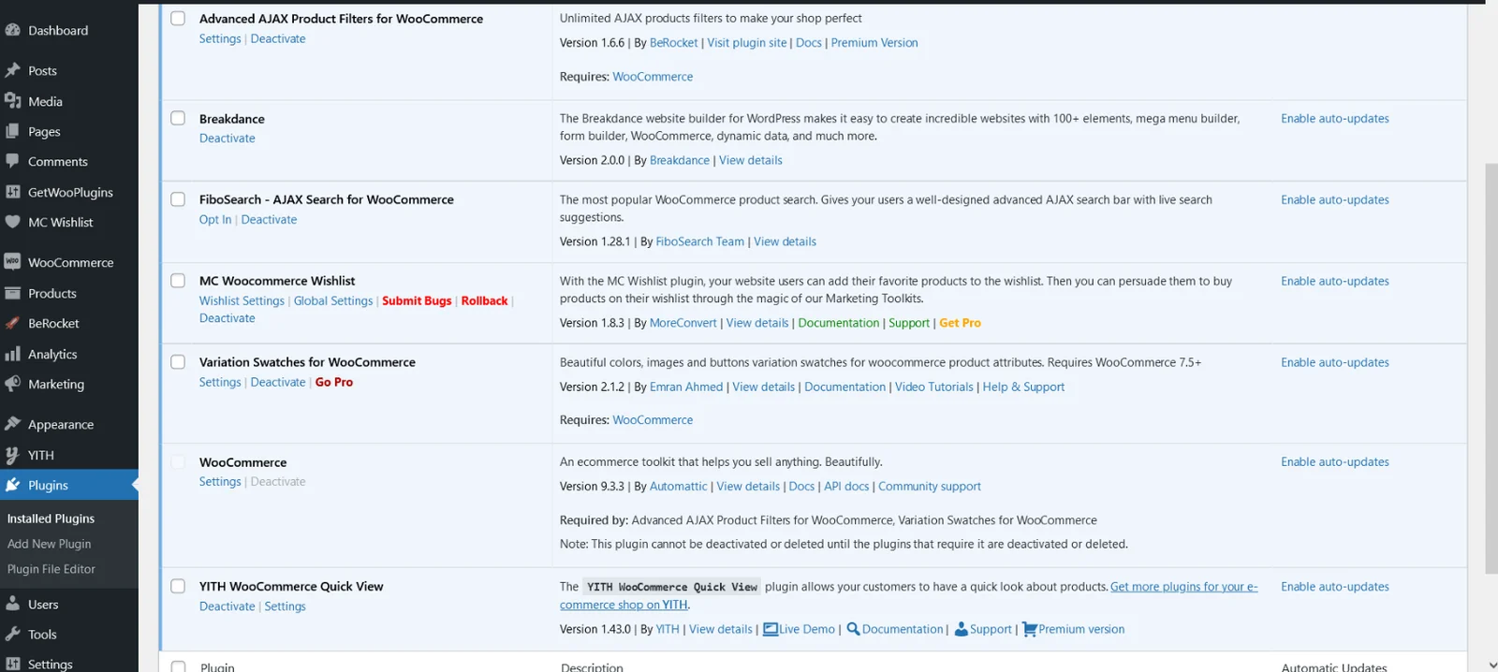Check the FiboSearch plugin checkbox
This screenshot has height=672, width=1498.
point(178,199)
